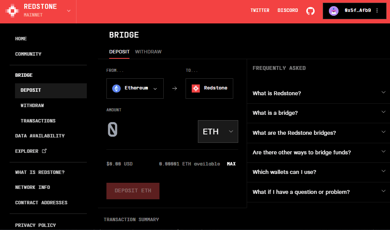
Task: Click the Redstone logo icon
Action: pos(12,11)
